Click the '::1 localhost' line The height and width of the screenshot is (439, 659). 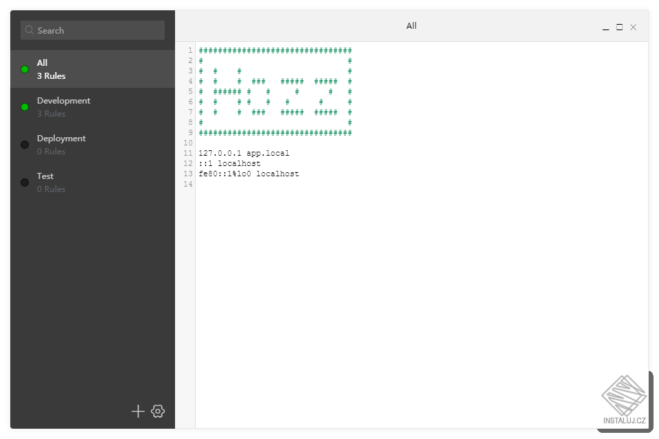pos(229,163)
